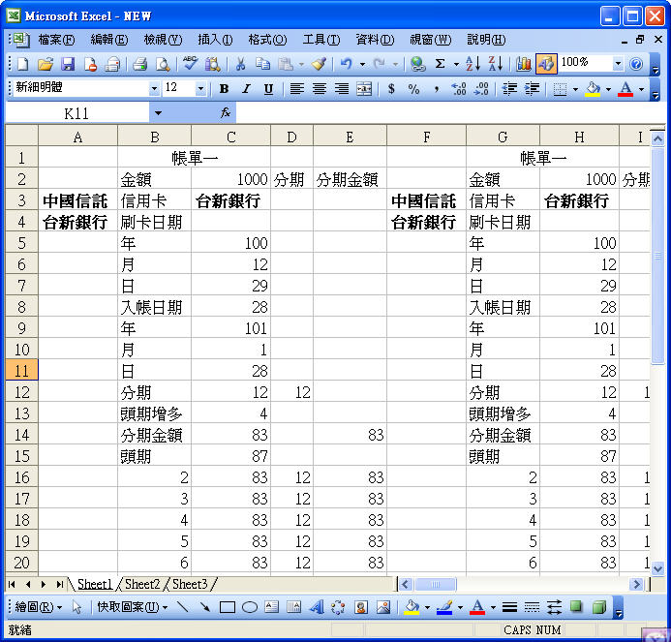
Task: Open the 繪圖(R) drawing menu button
Action: pos(38,607)
